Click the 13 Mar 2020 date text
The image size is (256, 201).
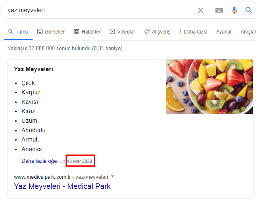tap(80, 161)
